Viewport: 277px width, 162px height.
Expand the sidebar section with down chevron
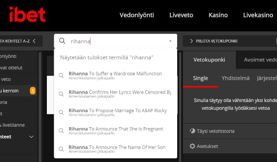31,137
